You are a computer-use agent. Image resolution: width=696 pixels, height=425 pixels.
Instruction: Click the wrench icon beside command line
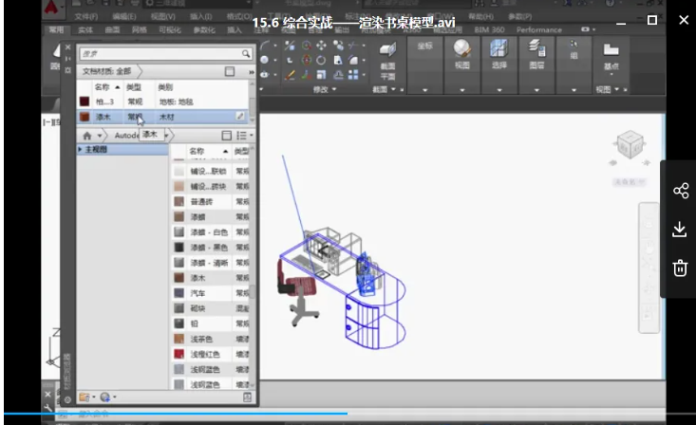tap(47, 407)
